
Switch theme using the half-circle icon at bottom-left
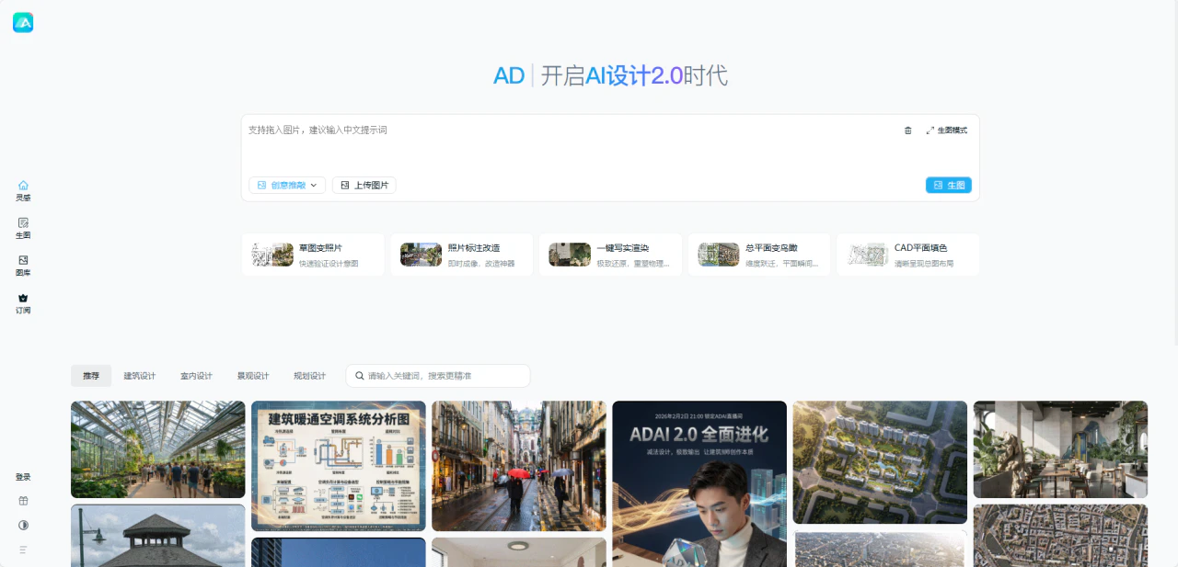pos(23,525)
